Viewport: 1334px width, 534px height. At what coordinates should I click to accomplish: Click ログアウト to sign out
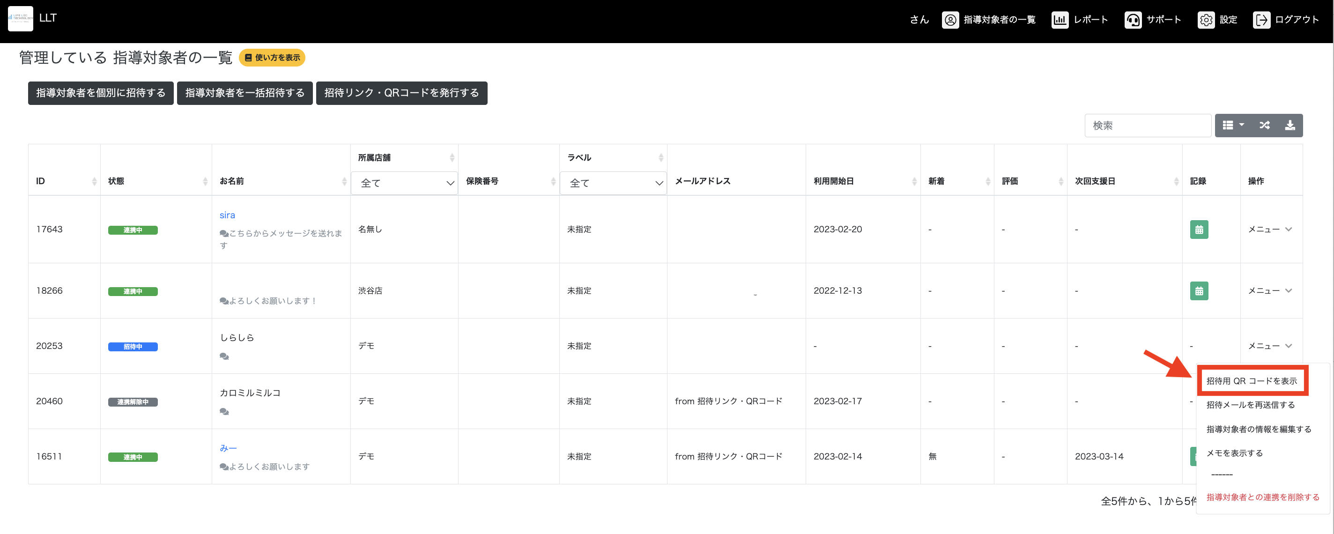click(1286, 20)
